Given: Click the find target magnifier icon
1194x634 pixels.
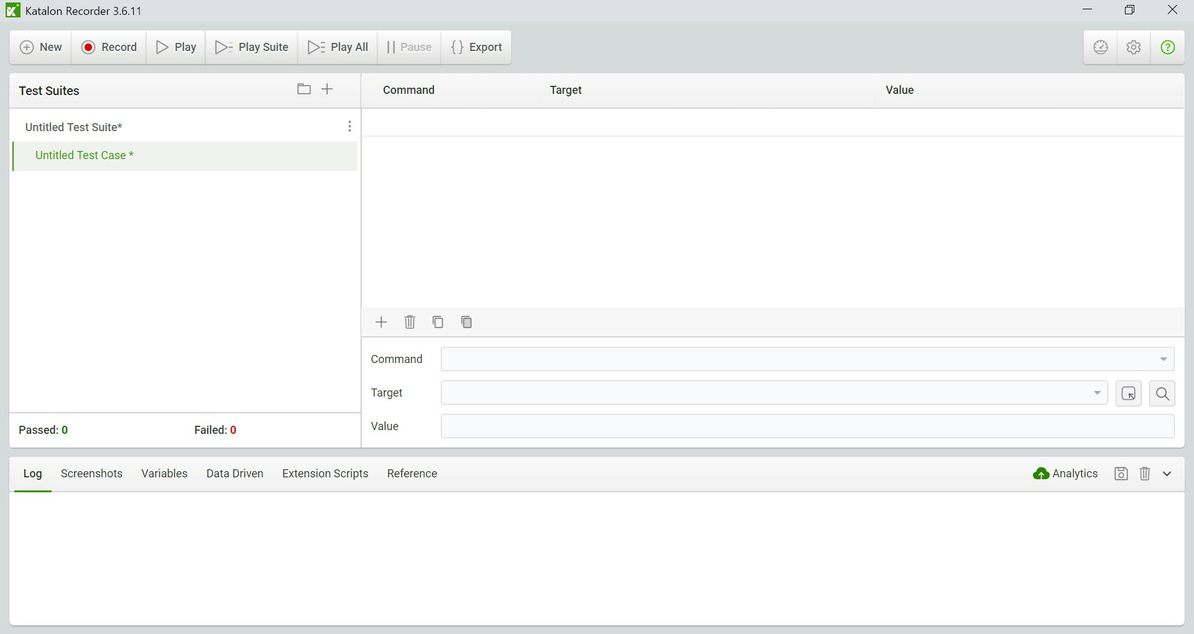Looking at the screenshot, I should pyautogui.click(x=1162, y=393).
